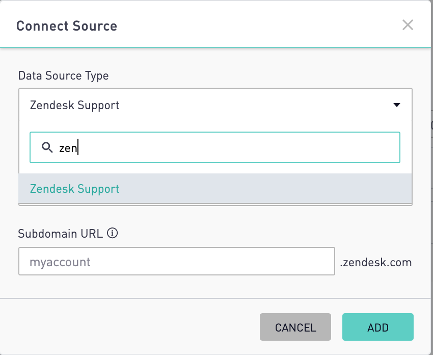Click the CANCEL button
433x355 pixels.
click(295, 327)
